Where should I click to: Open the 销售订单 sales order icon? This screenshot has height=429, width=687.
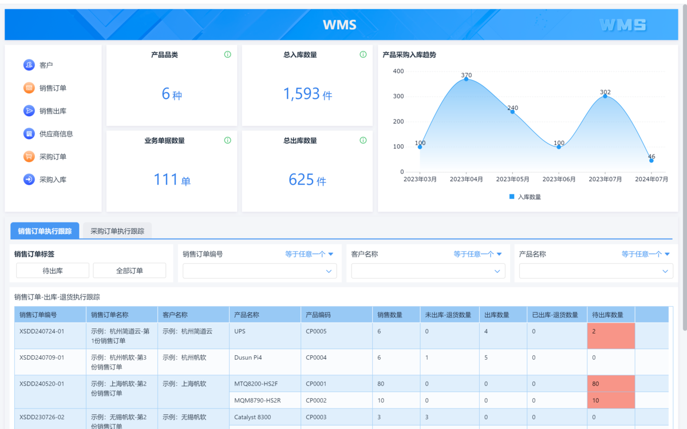(29, 88)
